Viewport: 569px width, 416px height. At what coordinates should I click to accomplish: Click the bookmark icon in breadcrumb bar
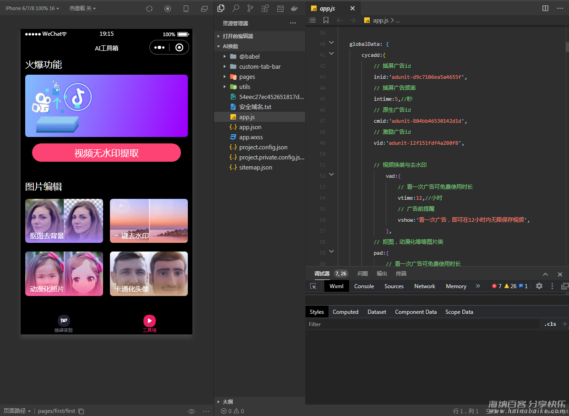click(x=326, y=20)
